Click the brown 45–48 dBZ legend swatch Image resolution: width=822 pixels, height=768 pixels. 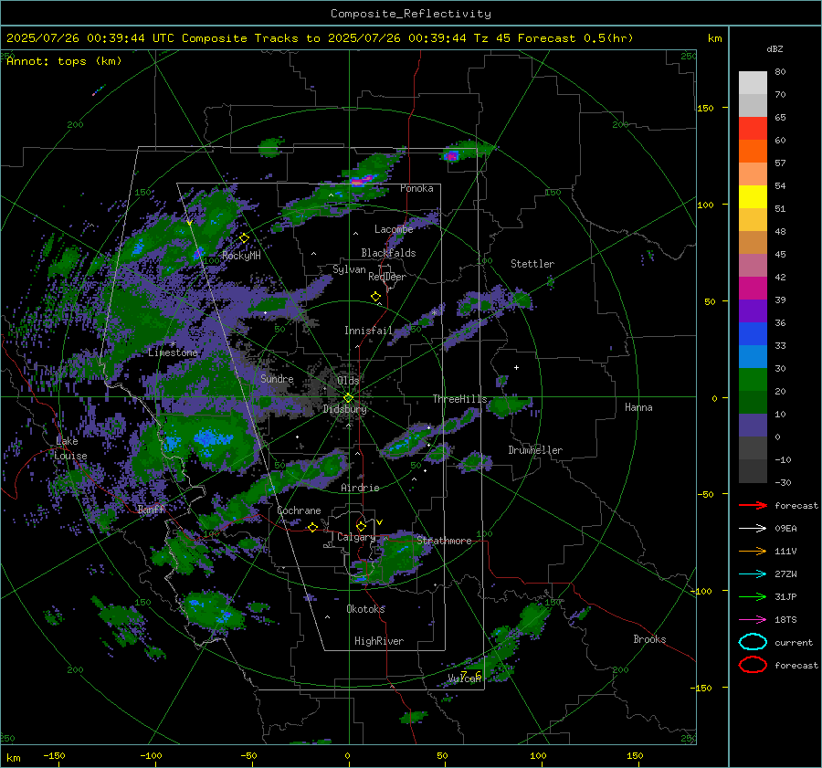753,243
